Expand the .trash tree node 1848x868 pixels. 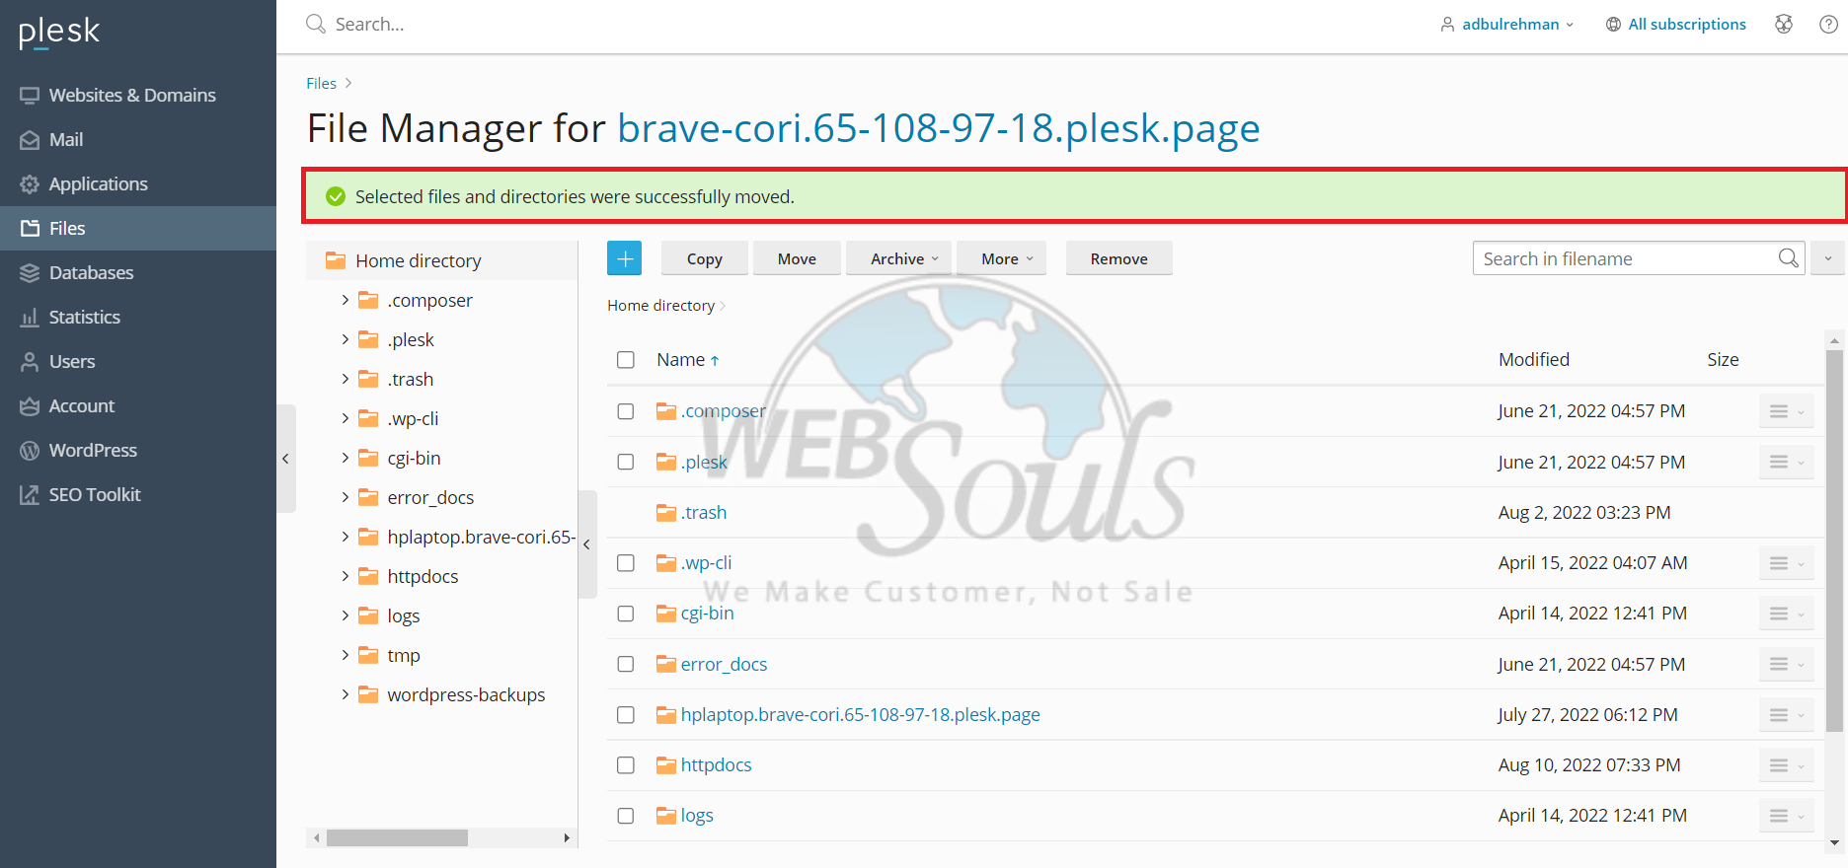tap(345, 379)
